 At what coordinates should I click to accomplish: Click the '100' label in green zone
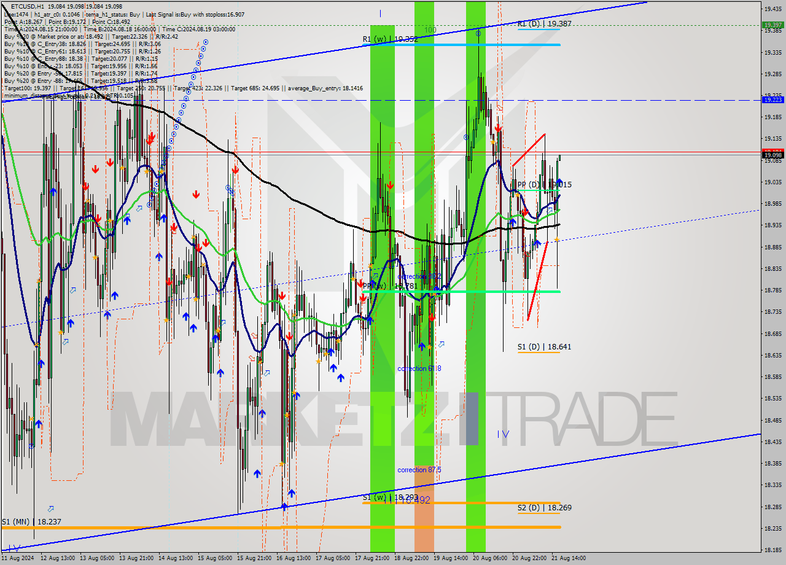430,29
